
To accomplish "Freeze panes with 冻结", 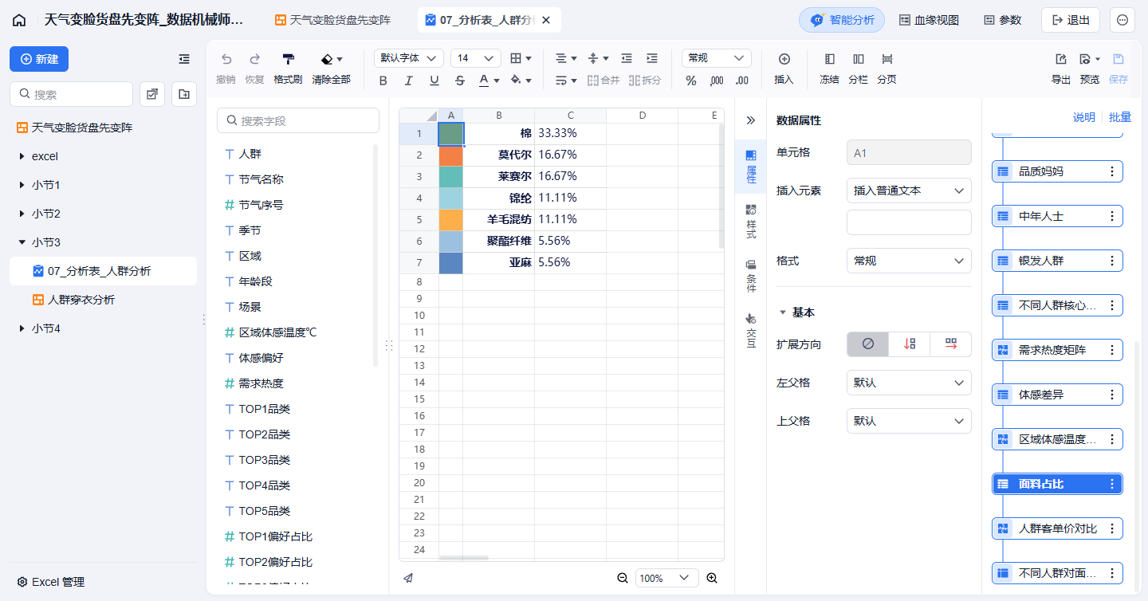I will tap(829, 68).
